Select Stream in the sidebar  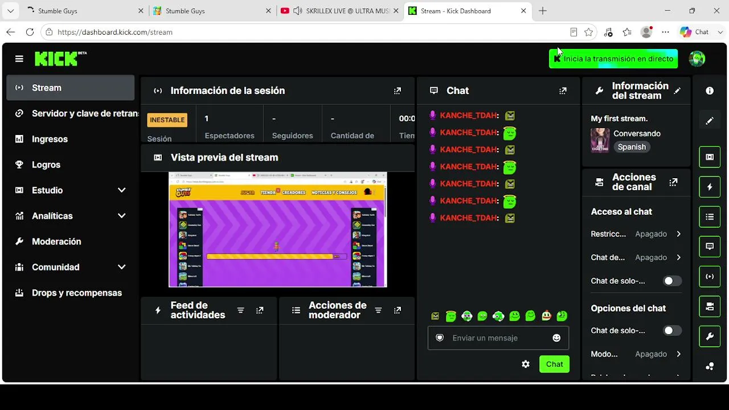71,88
